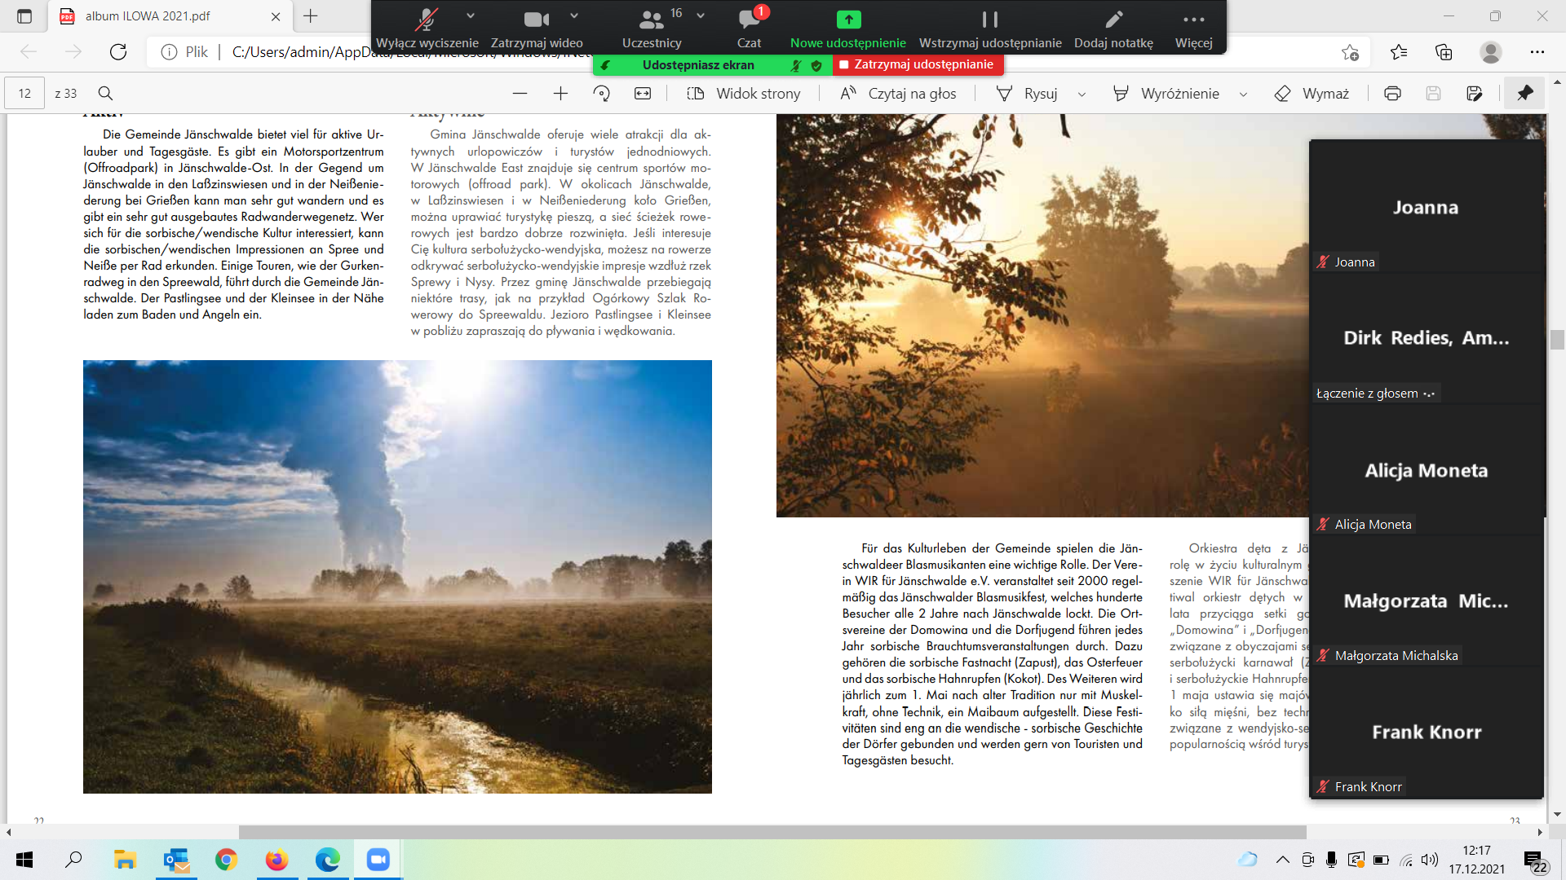
Task: Go back with the browser back arrow
Action: pyautogui.click(x=29, y=52)
